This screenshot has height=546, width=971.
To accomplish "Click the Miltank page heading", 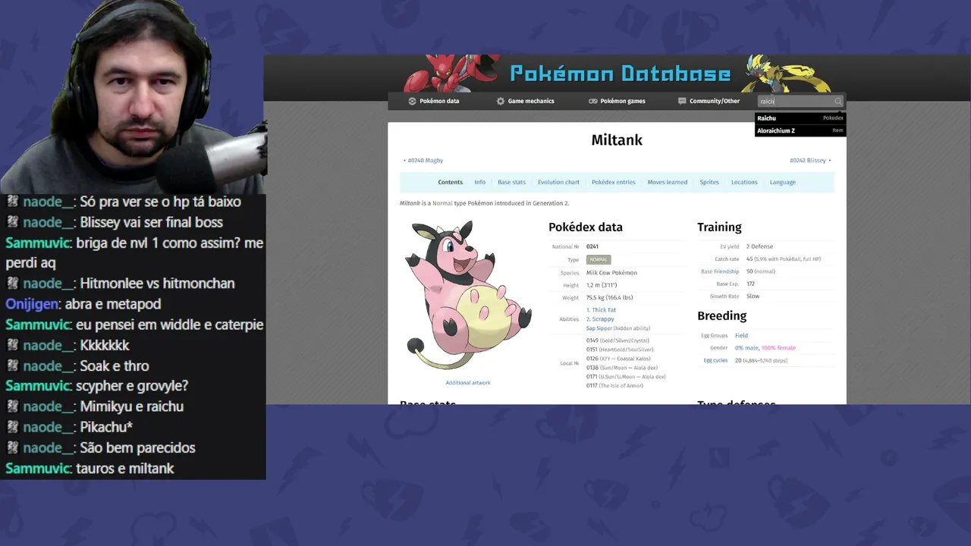I will (x=617, y=140).
